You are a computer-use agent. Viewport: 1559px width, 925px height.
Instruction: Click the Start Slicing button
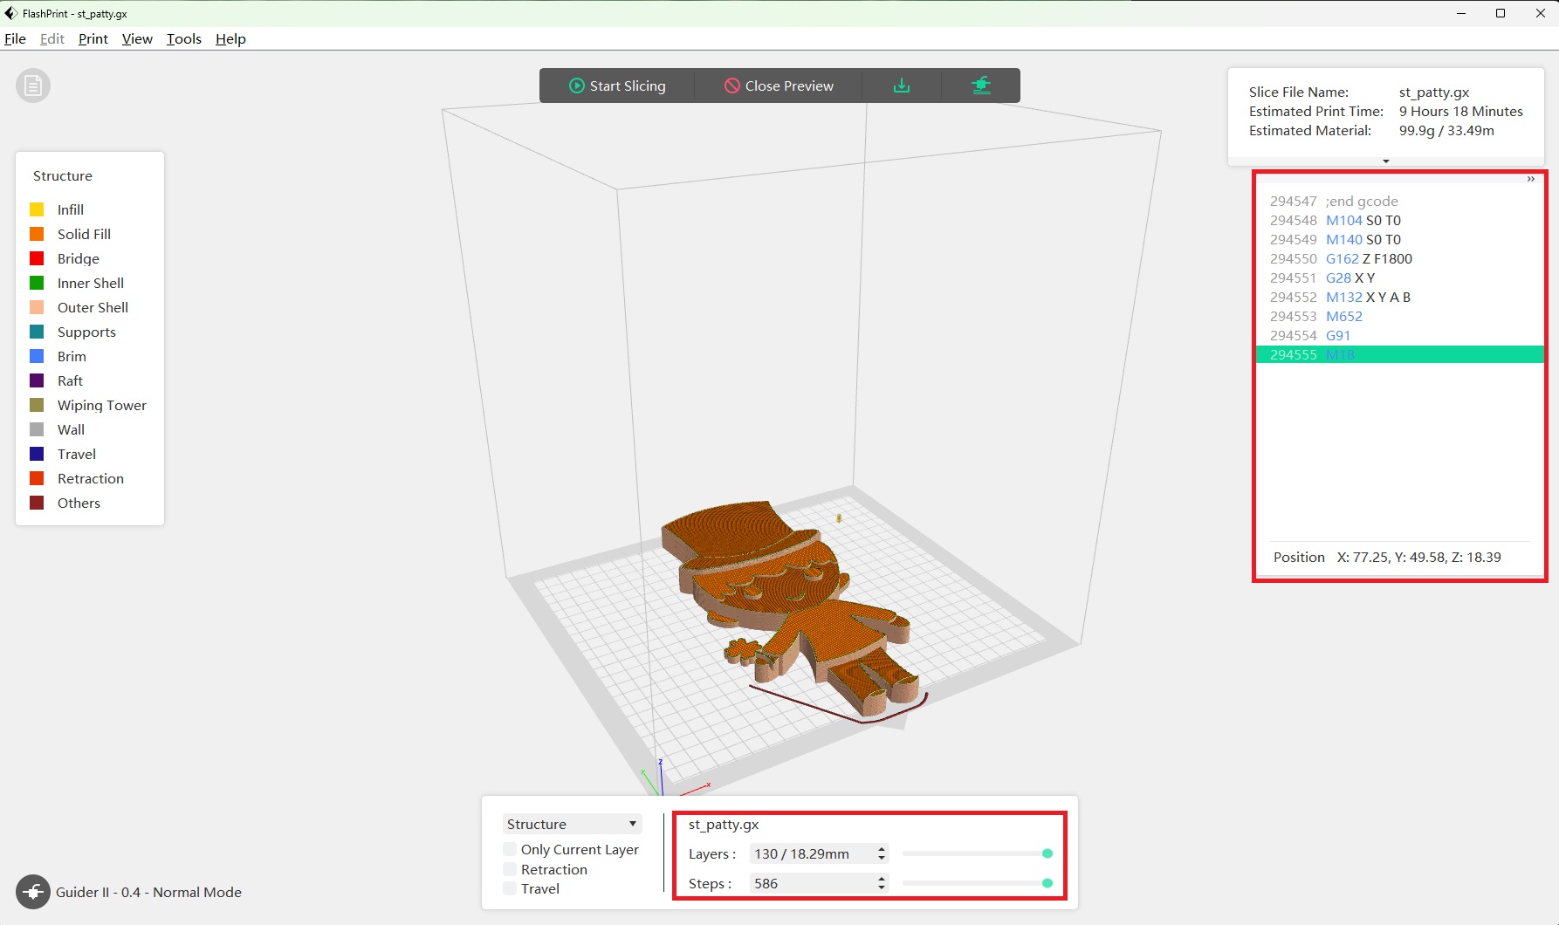[x=617, y=86]
